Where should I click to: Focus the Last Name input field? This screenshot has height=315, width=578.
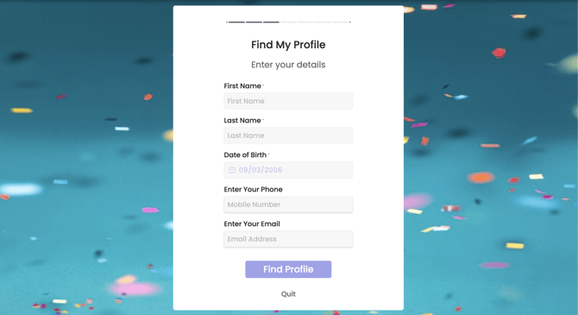[288, 135]
